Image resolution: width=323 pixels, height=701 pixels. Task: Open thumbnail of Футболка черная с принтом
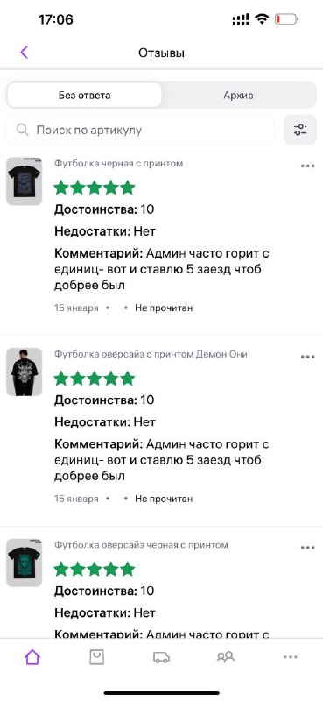click(x=25, y=181)
